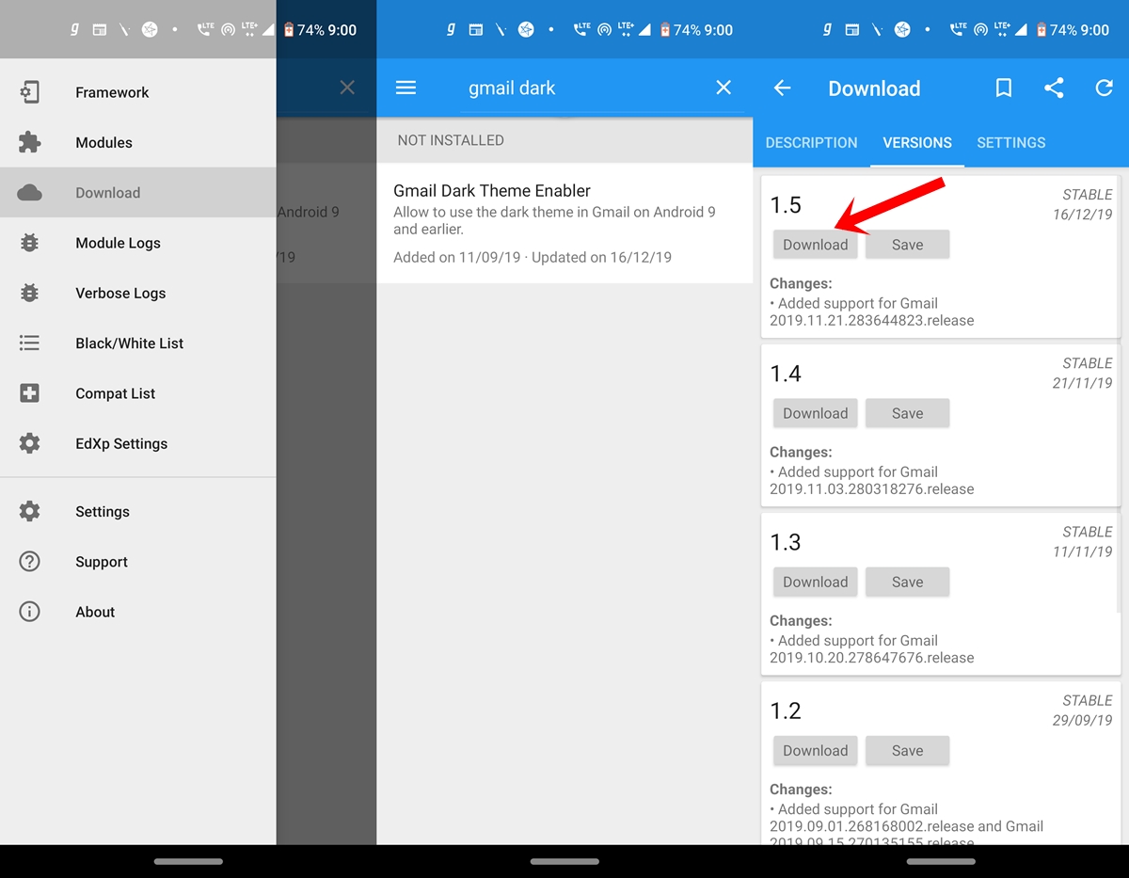Open the DESCRIPTION tab

[x=811, y=142]
